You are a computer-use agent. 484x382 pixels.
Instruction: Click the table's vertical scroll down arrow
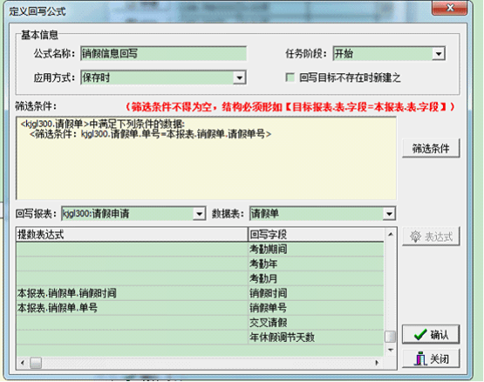click(x=391, y=350)
